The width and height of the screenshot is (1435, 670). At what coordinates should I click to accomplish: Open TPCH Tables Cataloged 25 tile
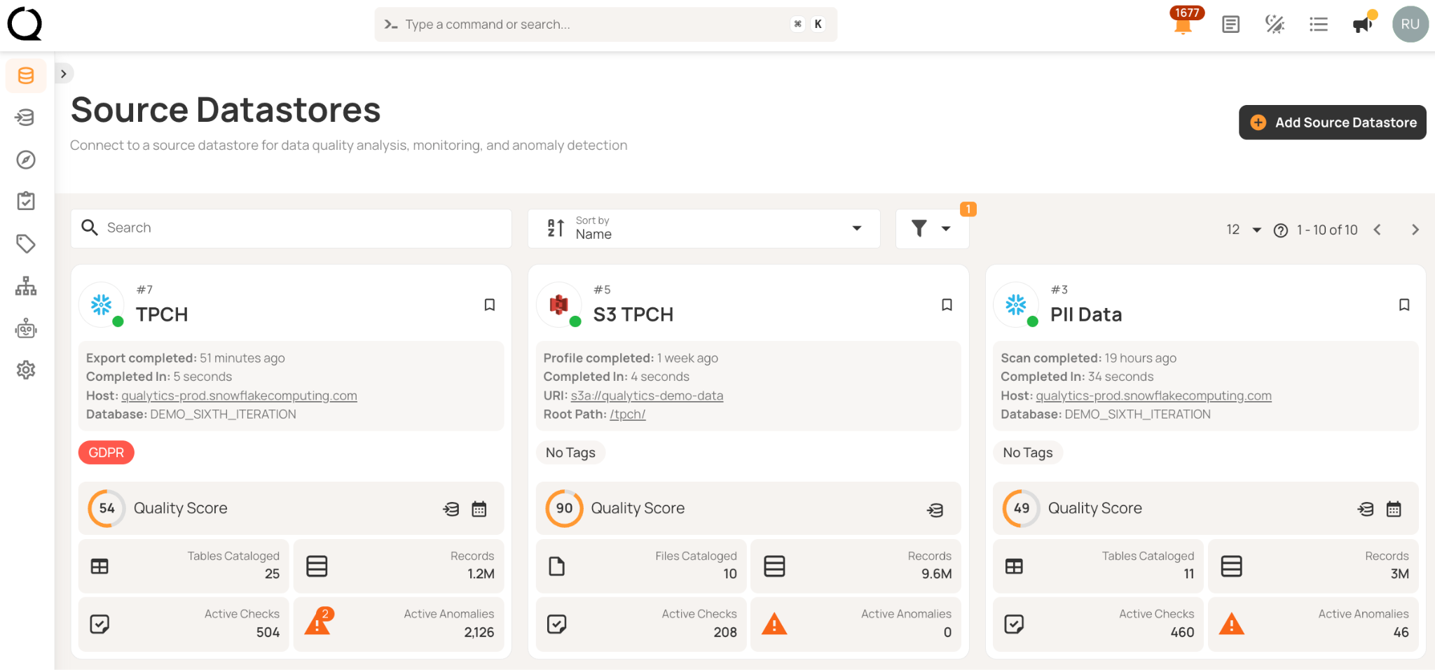pyautogui.click(x=184, y=566)
